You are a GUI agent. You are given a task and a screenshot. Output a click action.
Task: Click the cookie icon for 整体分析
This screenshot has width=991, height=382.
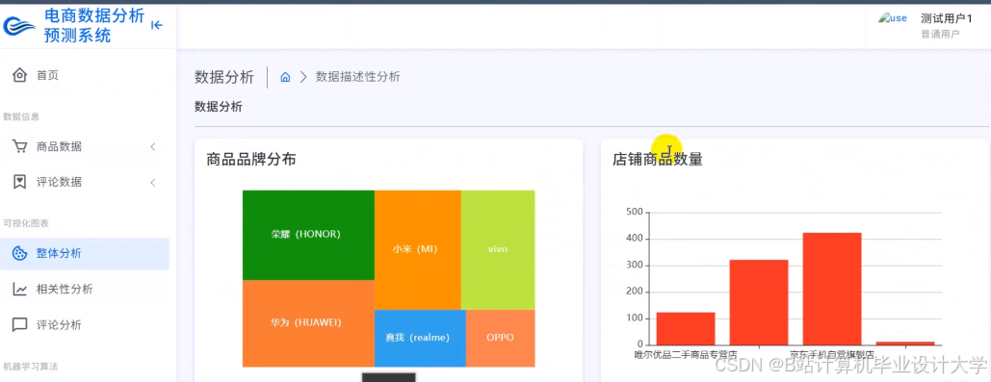coord(19,253)
